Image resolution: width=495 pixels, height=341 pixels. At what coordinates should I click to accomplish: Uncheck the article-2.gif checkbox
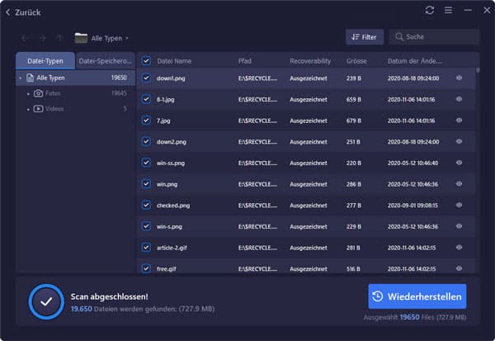[x=146, y=248]
